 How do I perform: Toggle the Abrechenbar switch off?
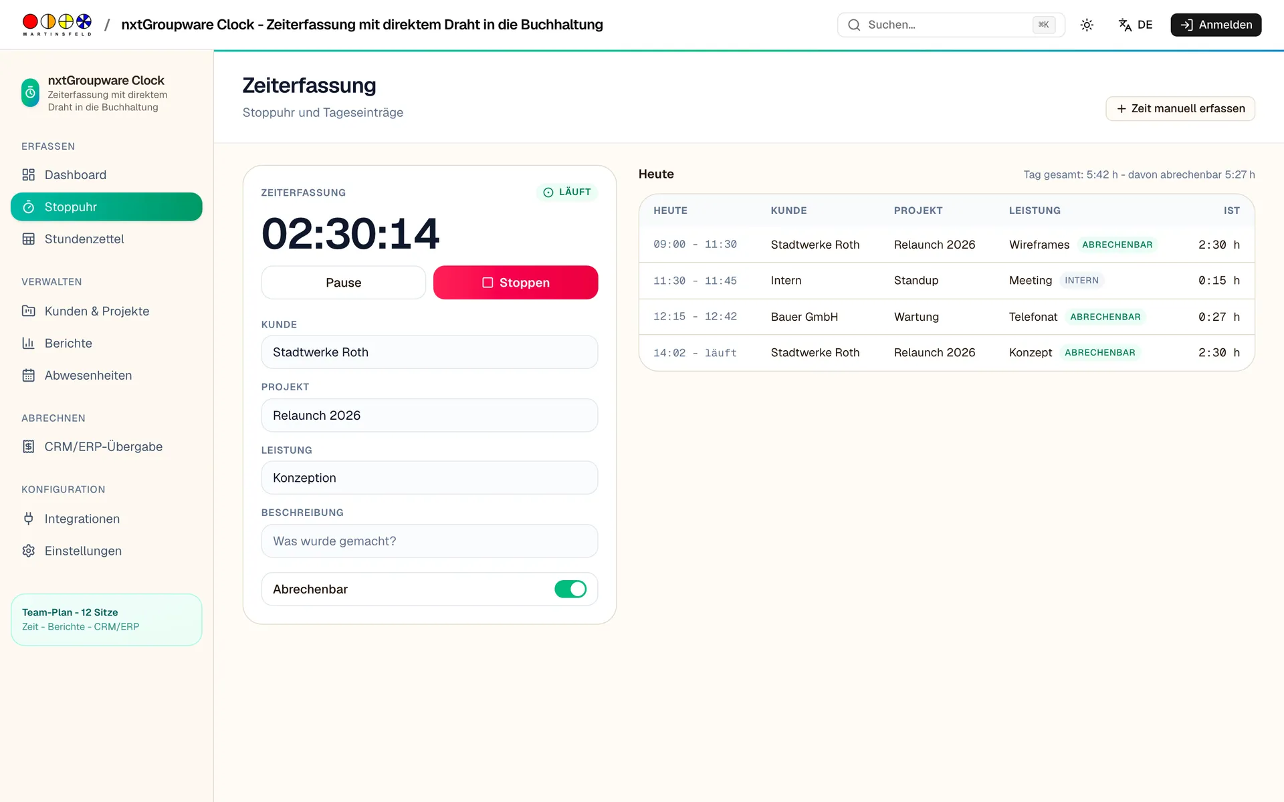(x=570, y=589)
